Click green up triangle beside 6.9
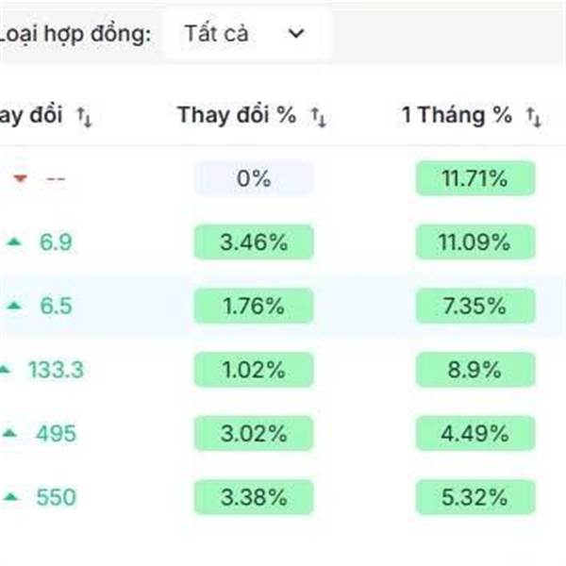The image size is (566, 566). coord(14,241)
